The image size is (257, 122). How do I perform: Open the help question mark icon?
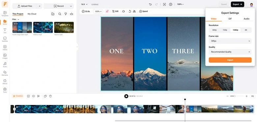tap(171, 4)
